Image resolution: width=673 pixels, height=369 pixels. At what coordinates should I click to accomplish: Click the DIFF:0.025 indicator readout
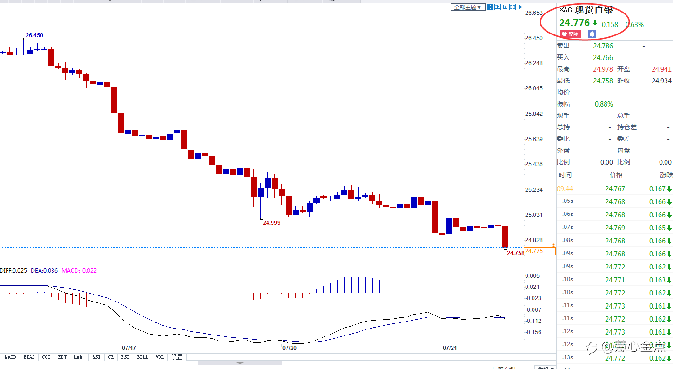click(13, 270)
